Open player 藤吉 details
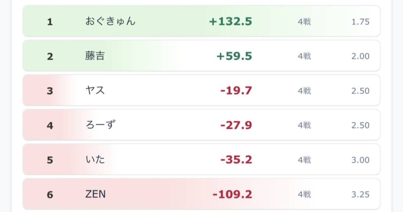Screen dimensions: 403x212 click(95, 56)
